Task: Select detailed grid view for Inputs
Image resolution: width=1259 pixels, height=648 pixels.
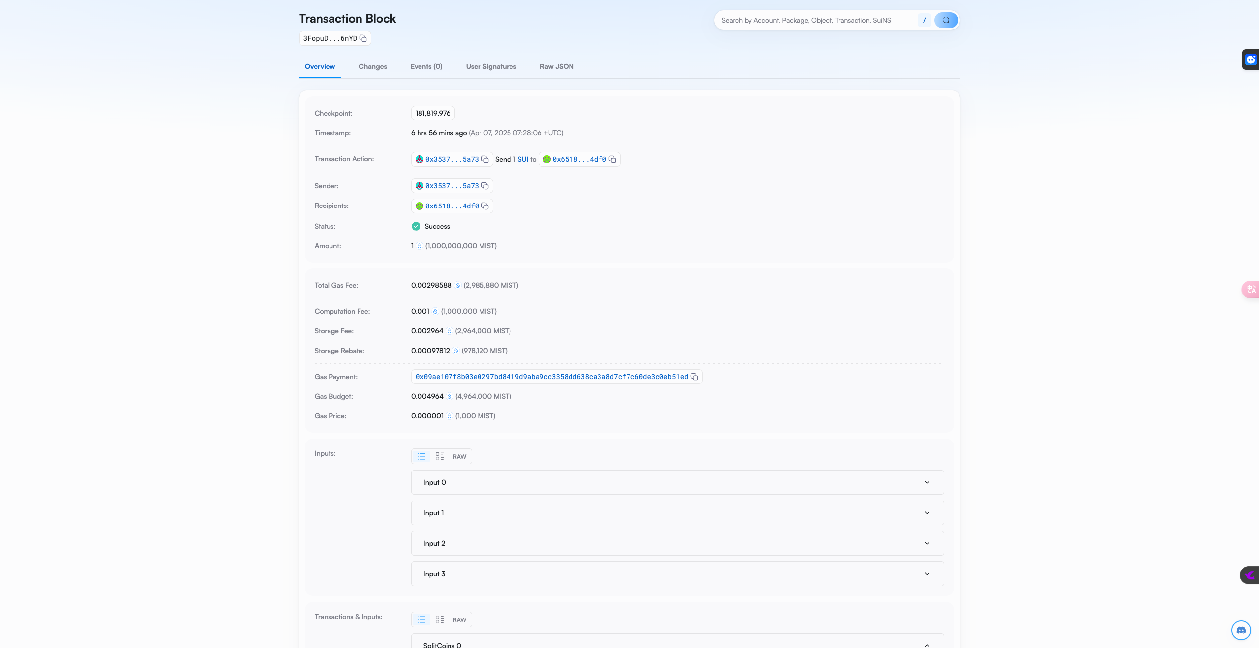Action: [440, 456]
